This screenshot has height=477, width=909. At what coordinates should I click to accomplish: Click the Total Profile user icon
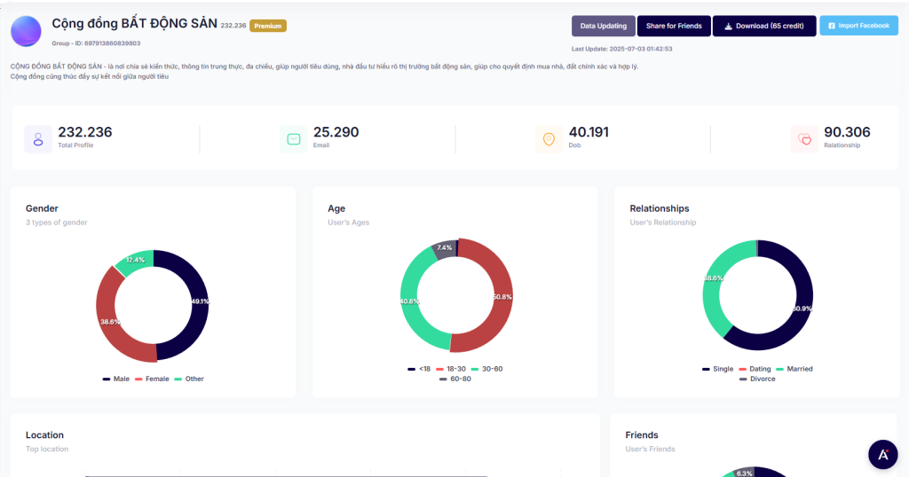tap(38, 139)
